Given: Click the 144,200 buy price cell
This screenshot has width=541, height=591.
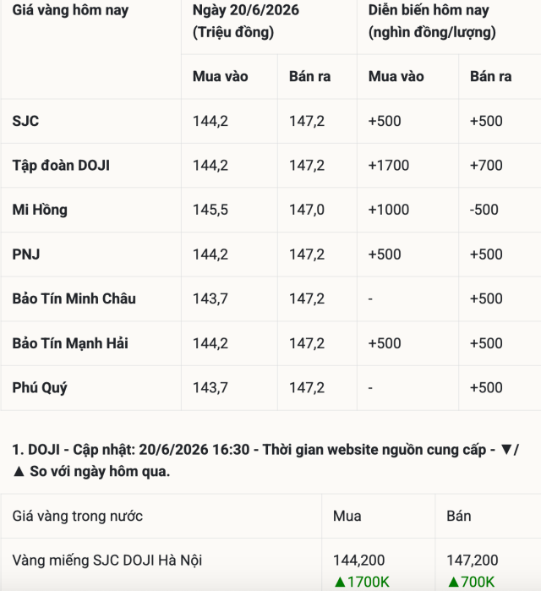Looking at the screenshot, I should 359,561.
